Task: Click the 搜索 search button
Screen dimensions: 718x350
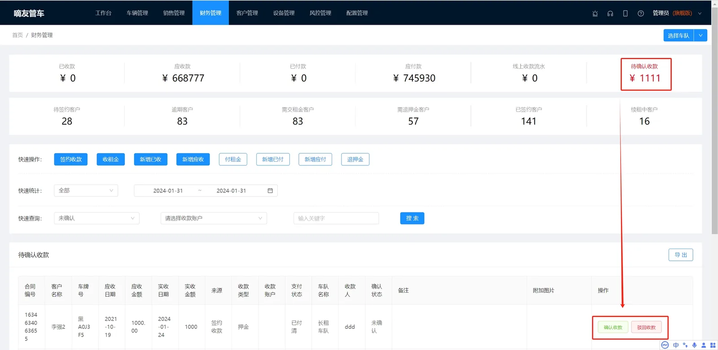Action: [x=412, y=218]
